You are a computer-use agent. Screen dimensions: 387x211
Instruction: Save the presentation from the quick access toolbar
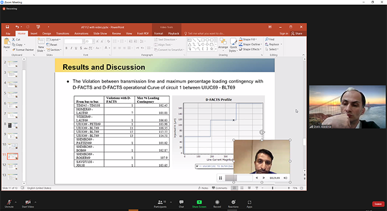point(7,27)
